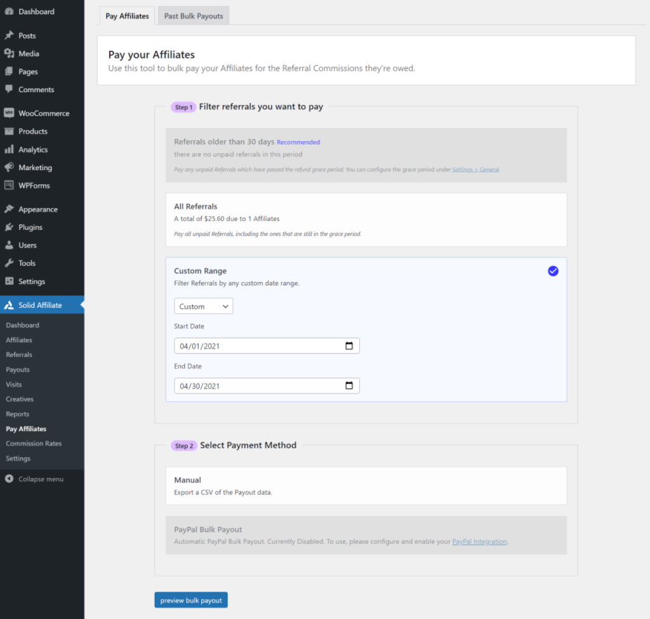Open the Commission Rates submenu item

pyautogui.click(x=34, y=443)
